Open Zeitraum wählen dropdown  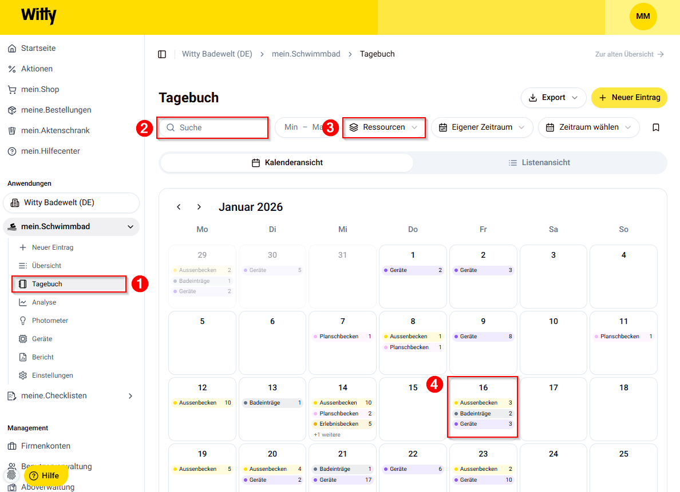click(588, 127)
